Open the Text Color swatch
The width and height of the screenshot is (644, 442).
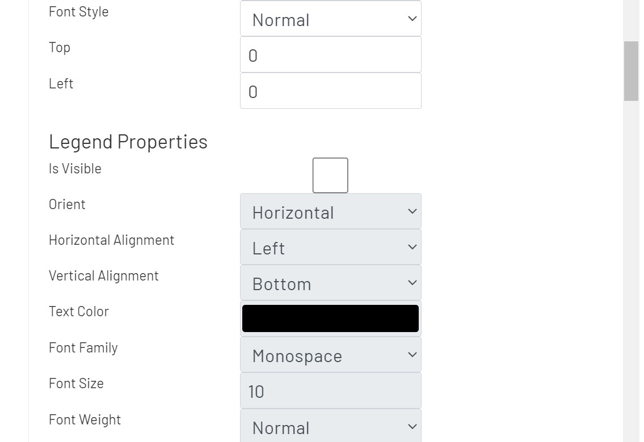331,318
